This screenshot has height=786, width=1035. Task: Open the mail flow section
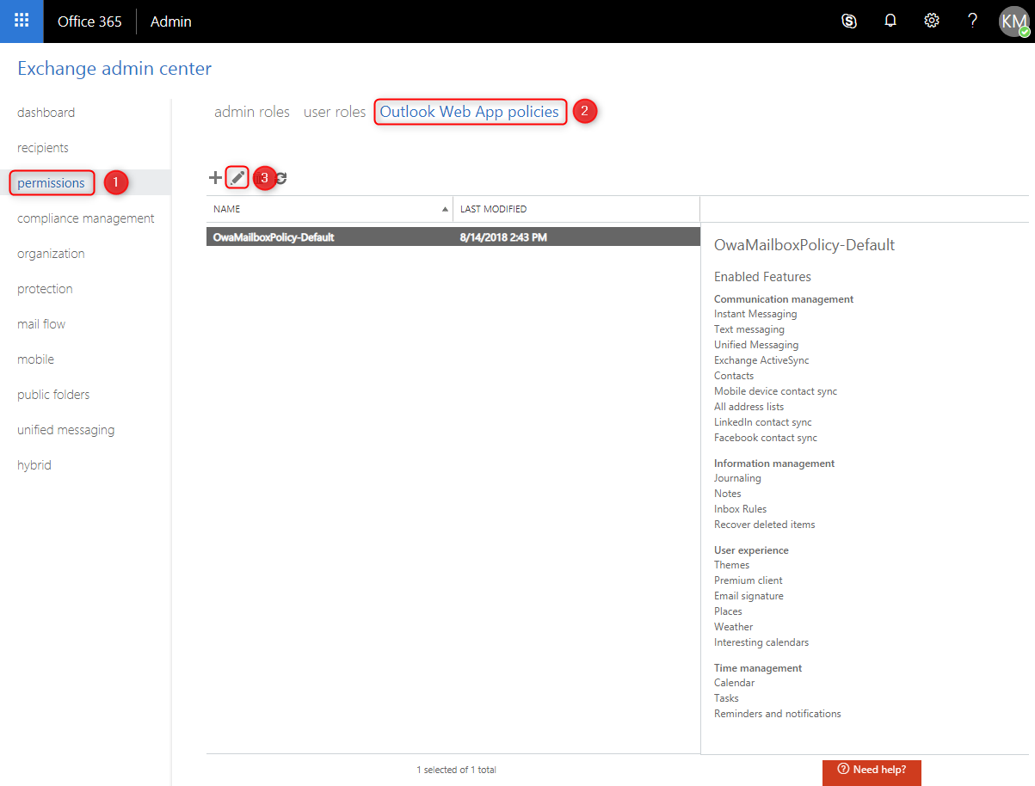[41, 324]
